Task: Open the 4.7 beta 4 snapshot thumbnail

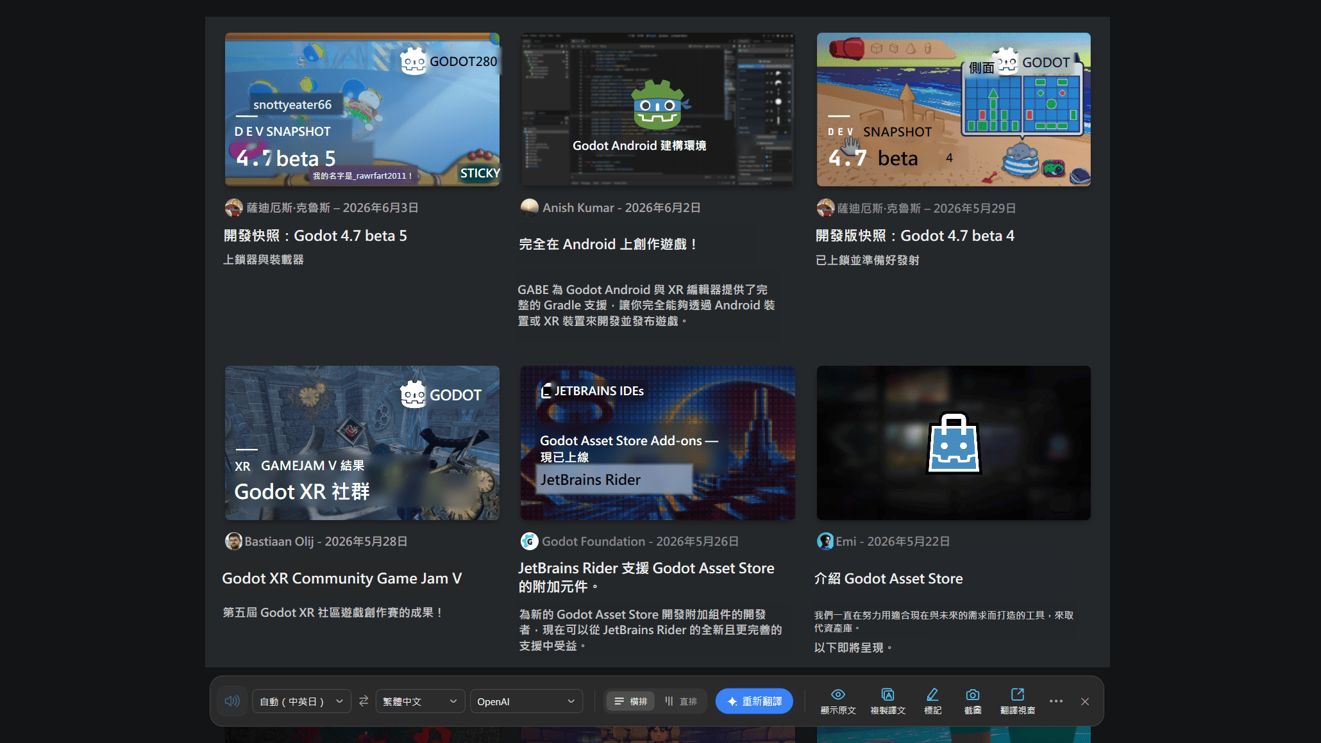Action: 954,110
